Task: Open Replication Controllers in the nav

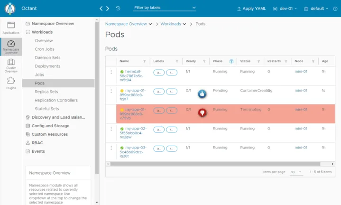Action: 56,100
